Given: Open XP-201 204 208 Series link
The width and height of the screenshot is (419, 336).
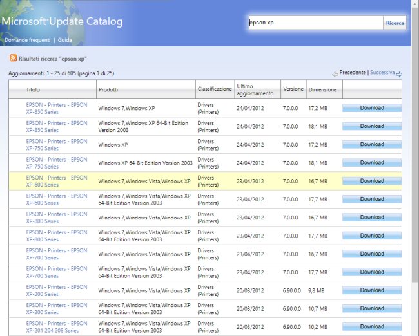Looking at the screenshot, I should tap(57, 327).
